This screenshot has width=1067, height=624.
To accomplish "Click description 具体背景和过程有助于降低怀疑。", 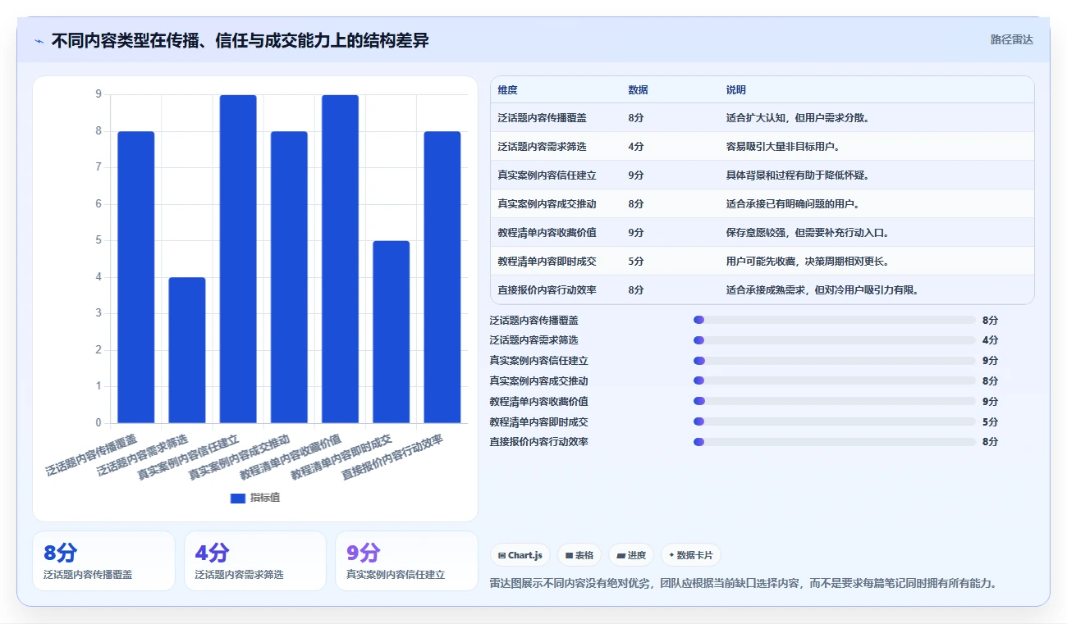I will (799, 175).
